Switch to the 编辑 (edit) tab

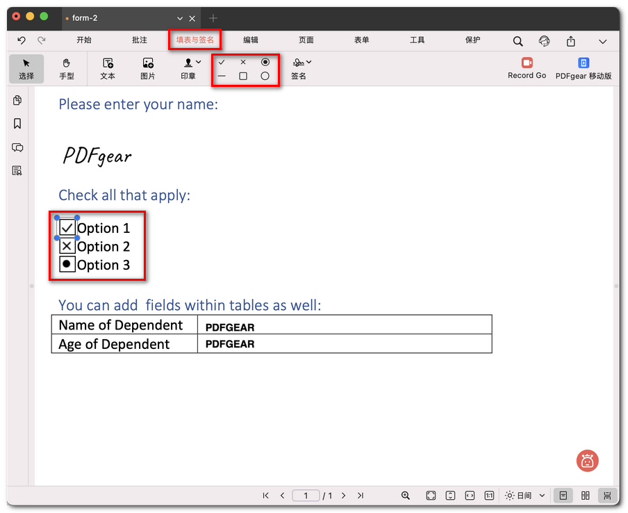pyautogui.click(x=251, y=40)
